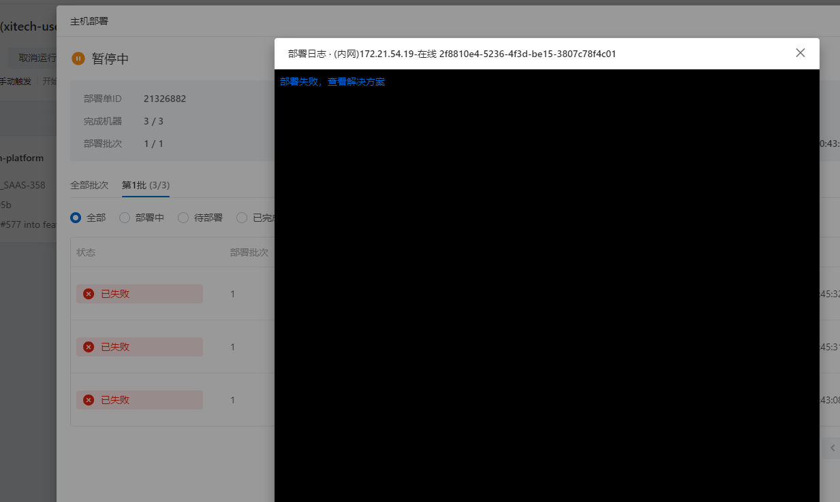The image size is (840, 502).
Task: Select the 待部署 radio filter
Action: coord(183,218)
